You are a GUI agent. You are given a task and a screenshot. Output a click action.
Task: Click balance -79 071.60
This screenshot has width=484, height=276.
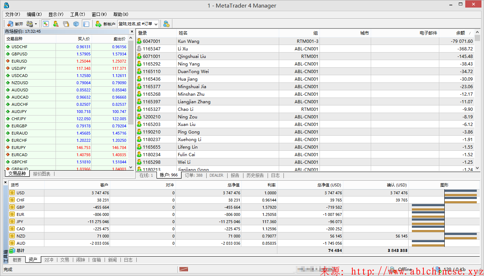tap(462, 41)
